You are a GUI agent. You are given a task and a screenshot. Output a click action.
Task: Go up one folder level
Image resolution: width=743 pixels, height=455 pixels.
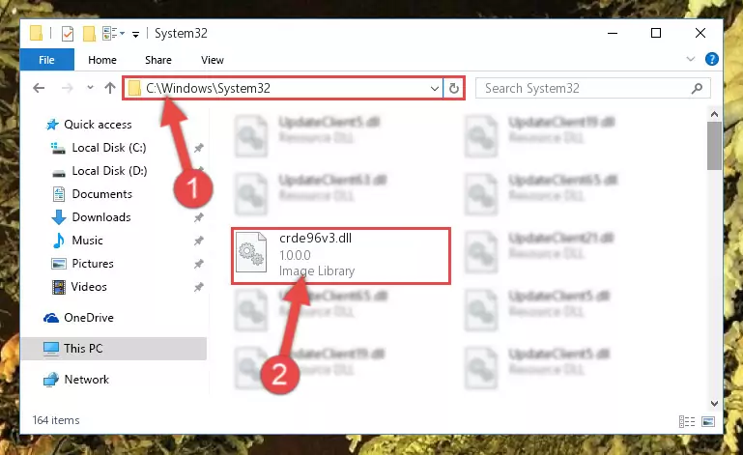pos(110,88)
